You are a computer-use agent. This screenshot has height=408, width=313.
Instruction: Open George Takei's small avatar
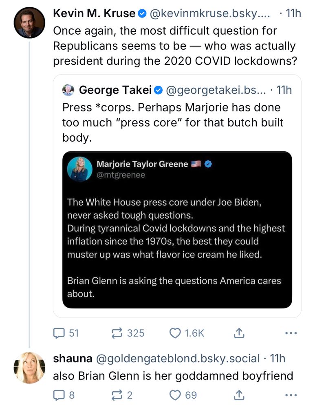tap(68, 90)
